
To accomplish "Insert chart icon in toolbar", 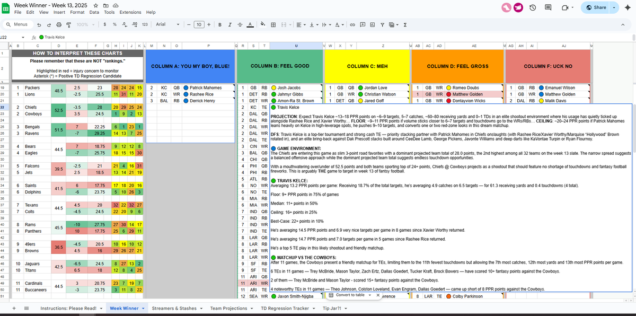I will click(372, 24).
